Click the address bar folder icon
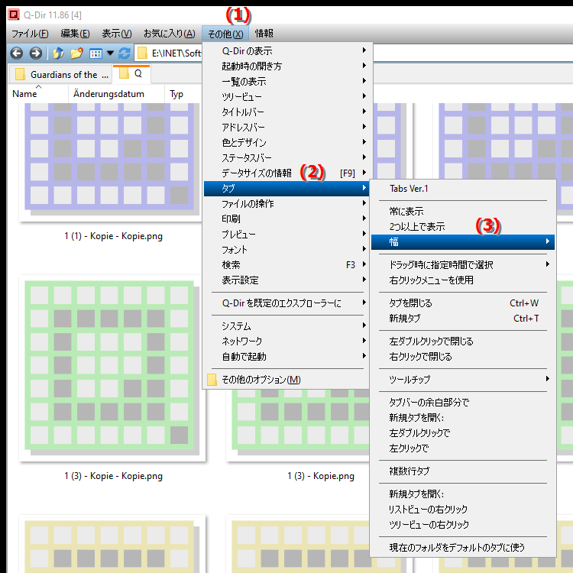Screen dimensions: 573x573 pos(142,53)
